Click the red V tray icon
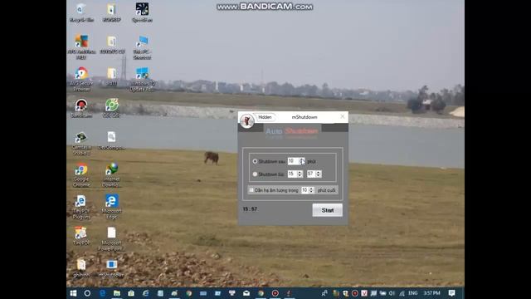The image size is (531, 299). (x=364, y=293)
